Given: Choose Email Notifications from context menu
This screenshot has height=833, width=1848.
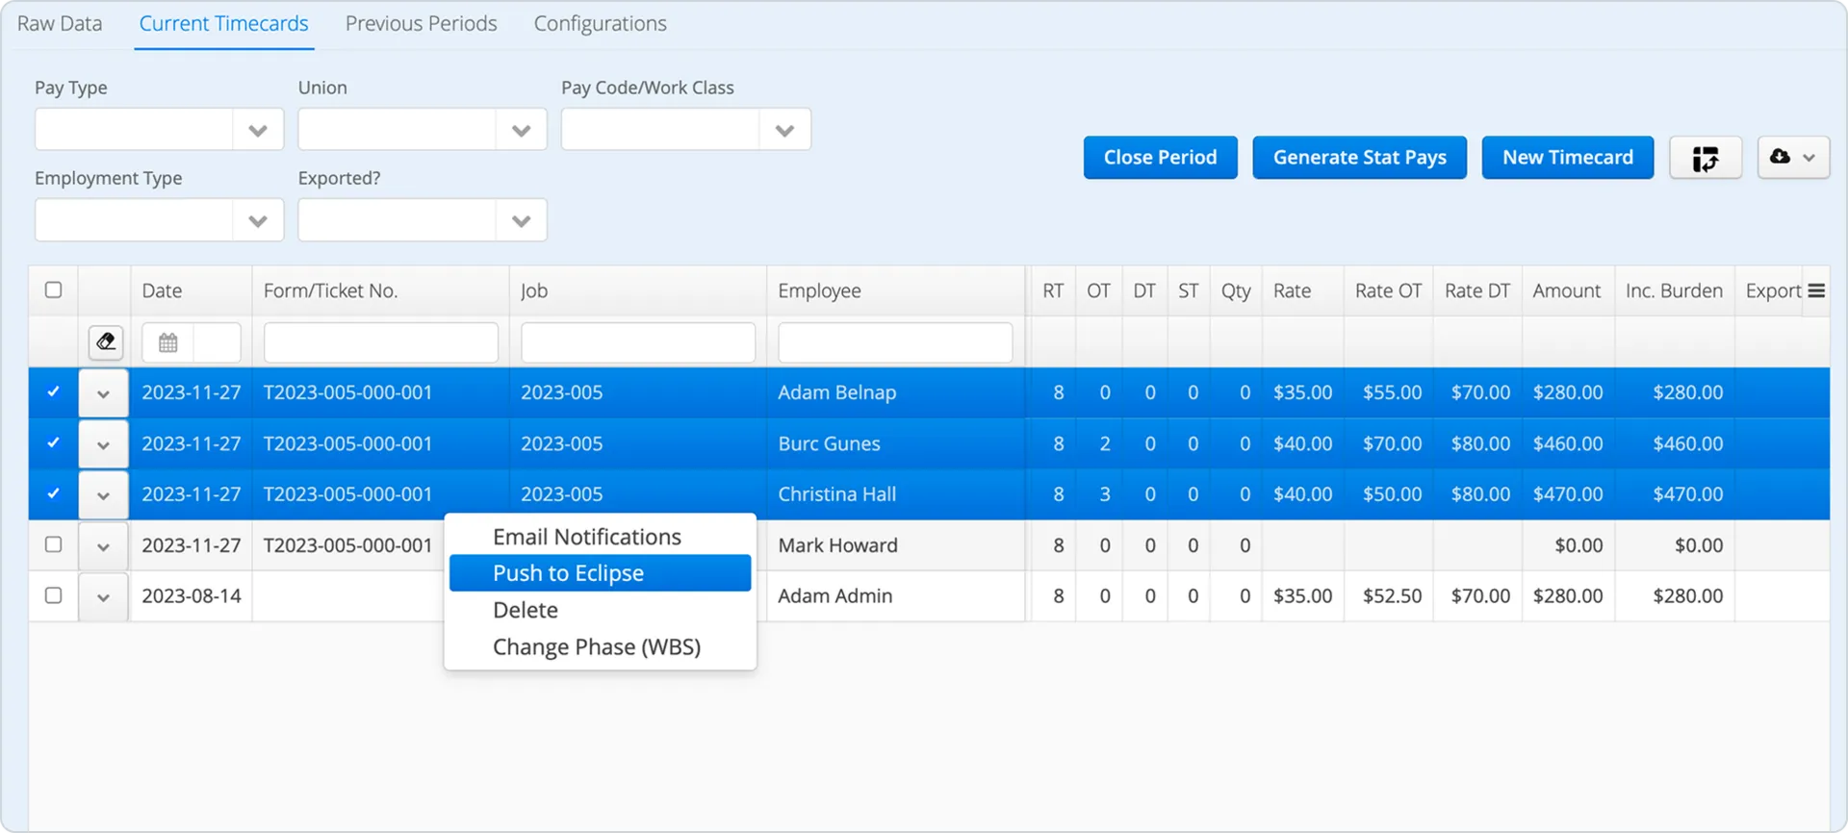Looking at the screenshot, I should tap(600, 536).
